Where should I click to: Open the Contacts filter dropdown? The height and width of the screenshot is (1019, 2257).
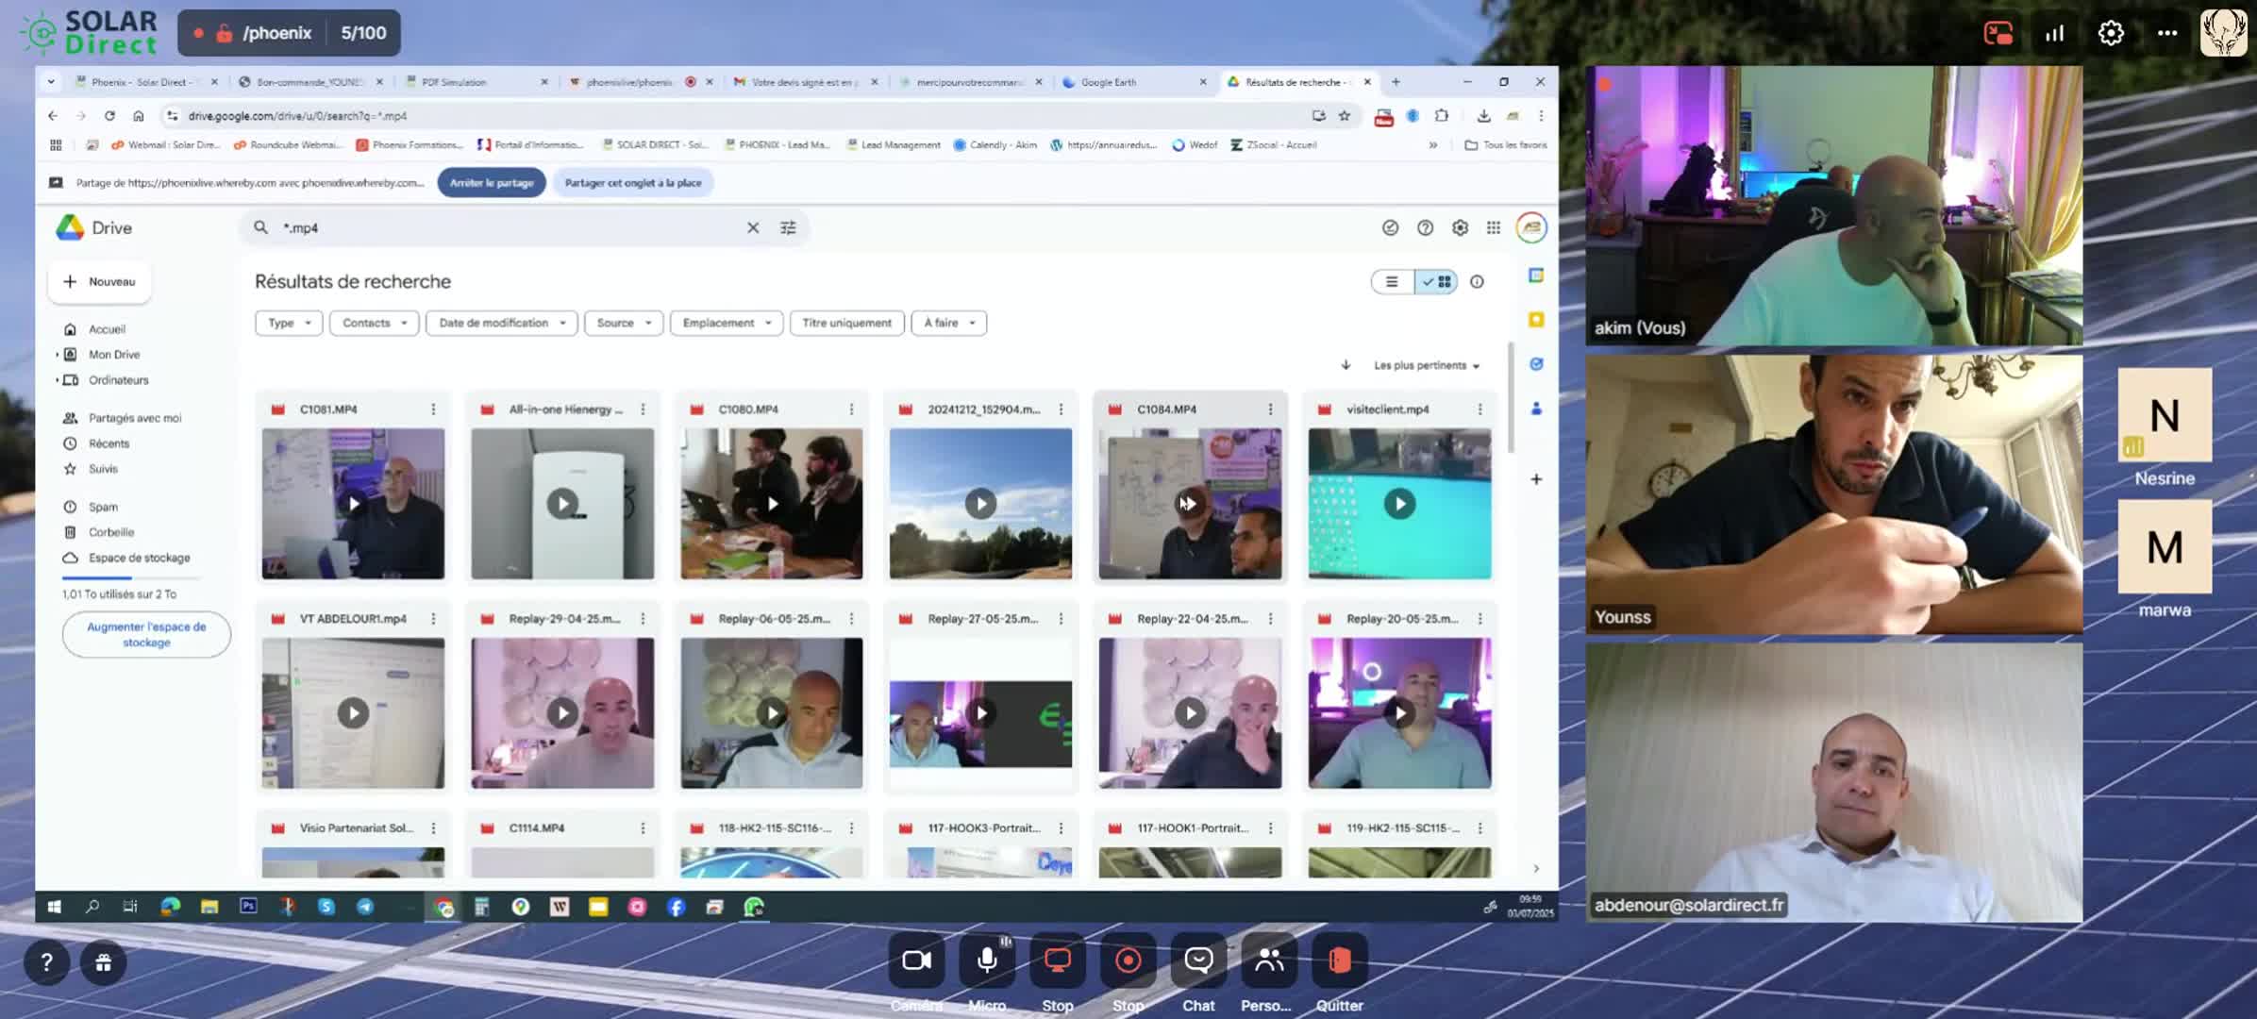coord(375,323)
